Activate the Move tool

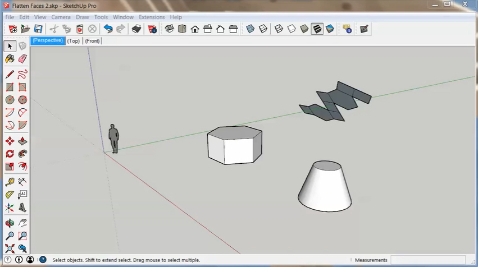pos(10,140)
